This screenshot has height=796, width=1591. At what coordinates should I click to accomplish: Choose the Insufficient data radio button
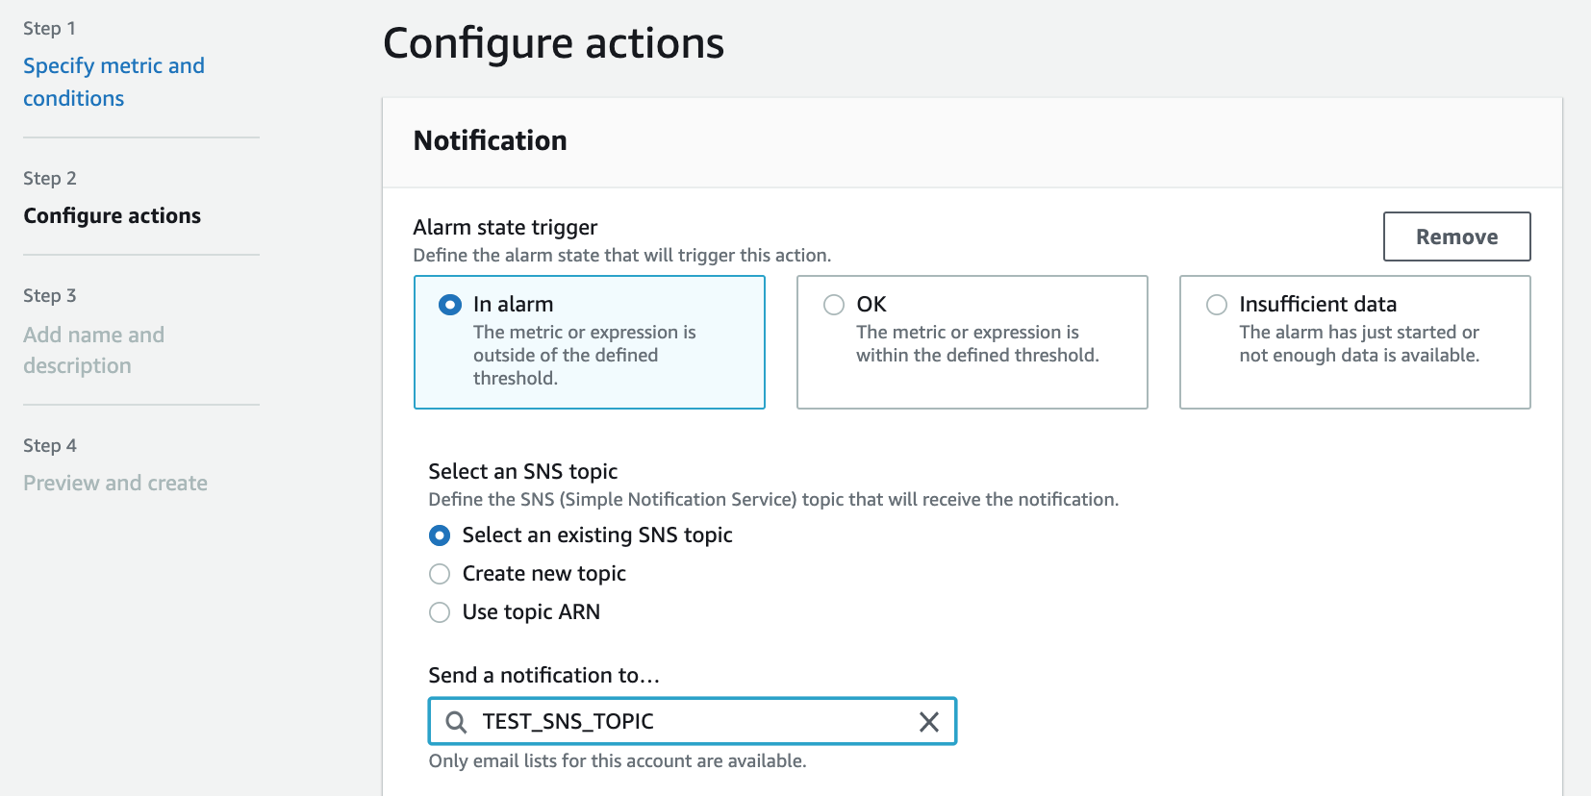pos(1217,305)
